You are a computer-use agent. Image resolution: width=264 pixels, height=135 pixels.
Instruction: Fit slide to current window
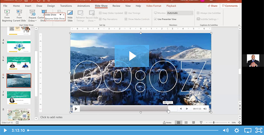click(240, 123)
